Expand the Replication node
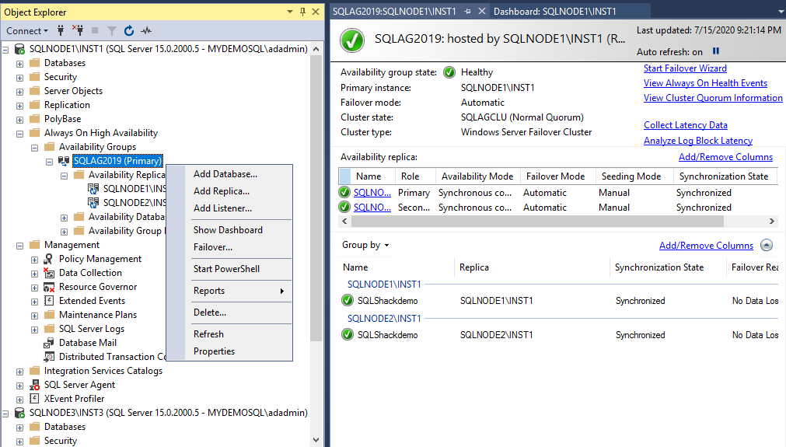This screenshot has height=447, width=786. pos(19,106)
